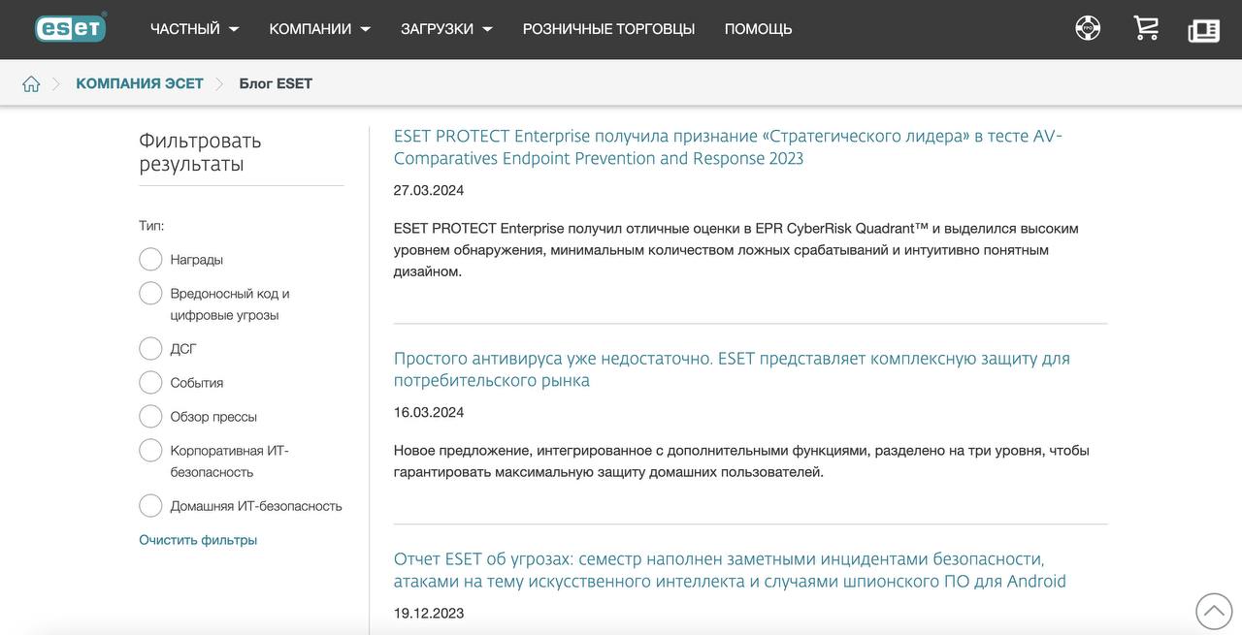
Task: Open Отчет ESET об угрозах article
Action: 730,570
